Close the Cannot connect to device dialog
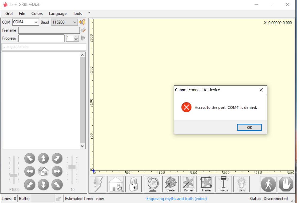 click(261, 90)
